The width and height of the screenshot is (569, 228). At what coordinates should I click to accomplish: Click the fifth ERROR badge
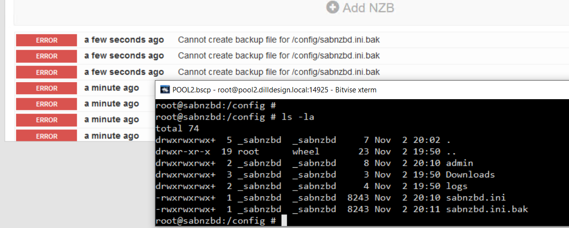pos(46,104)
